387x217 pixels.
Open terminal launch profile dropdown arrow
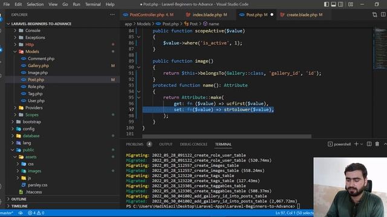[362, 144]
